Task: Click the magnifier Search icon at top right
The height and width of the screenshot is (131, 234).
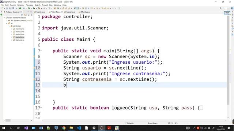Action: [221, 8]
